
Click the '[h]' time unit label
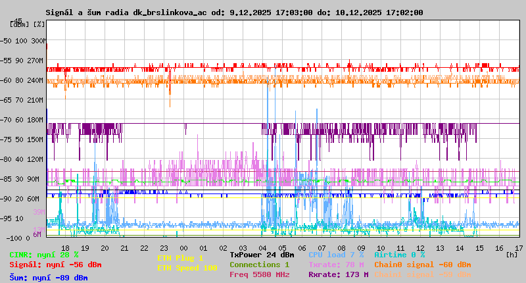pos(512,255)
